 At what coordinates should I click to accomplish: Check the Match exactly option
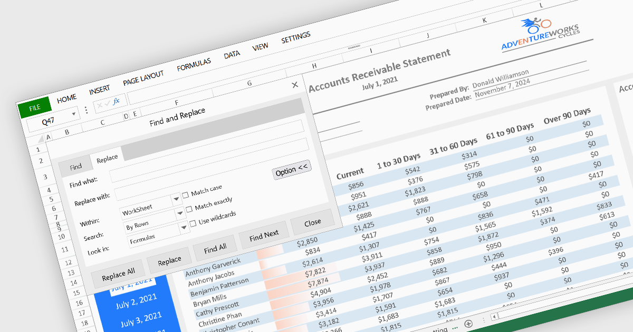tap(189, 209)
